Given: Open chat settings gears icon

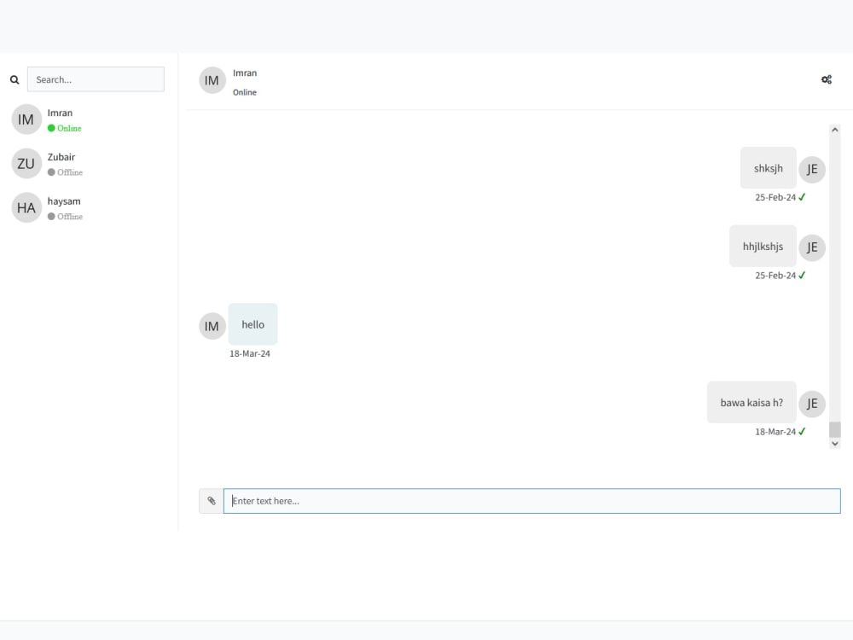Looking at the screenshot, I should [827, 79].
